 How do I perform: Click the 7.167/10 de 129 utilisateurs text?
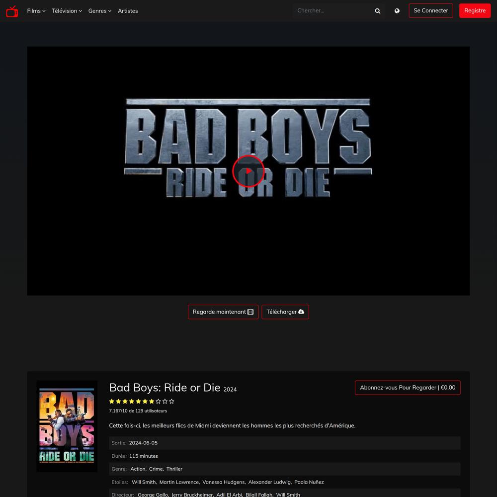(x=138, y=411)
